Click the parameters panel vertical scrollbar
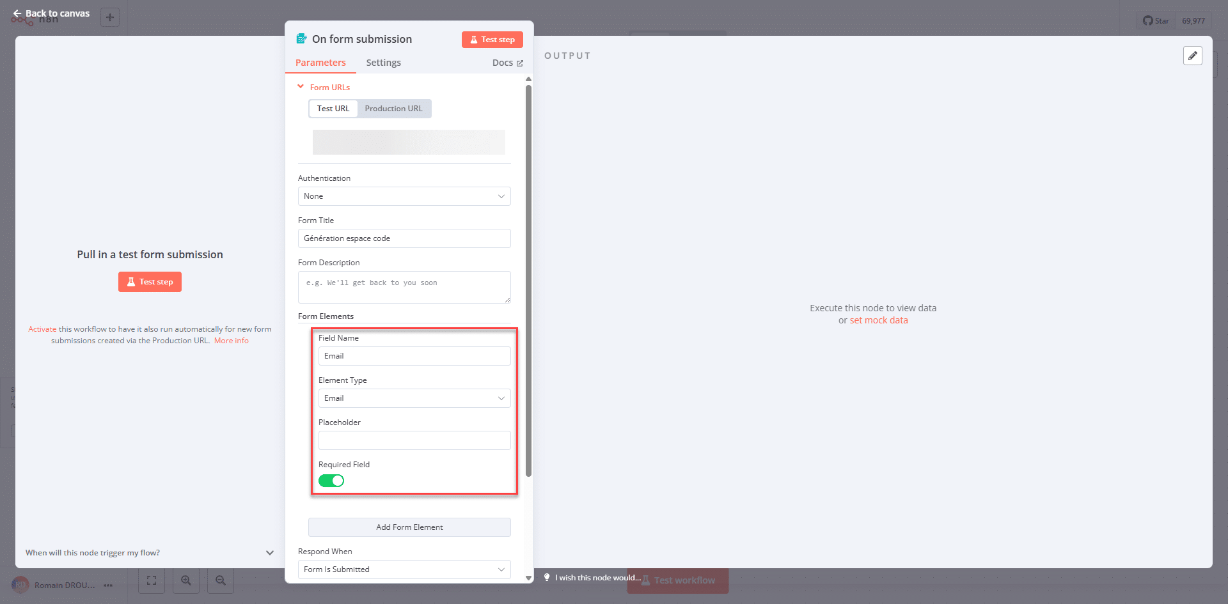 click(x=528, y=281)
